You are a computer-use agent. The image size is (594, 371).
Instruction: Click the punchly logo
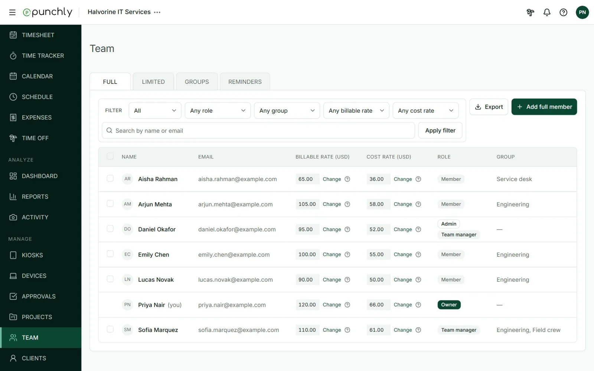click(48, 12)
